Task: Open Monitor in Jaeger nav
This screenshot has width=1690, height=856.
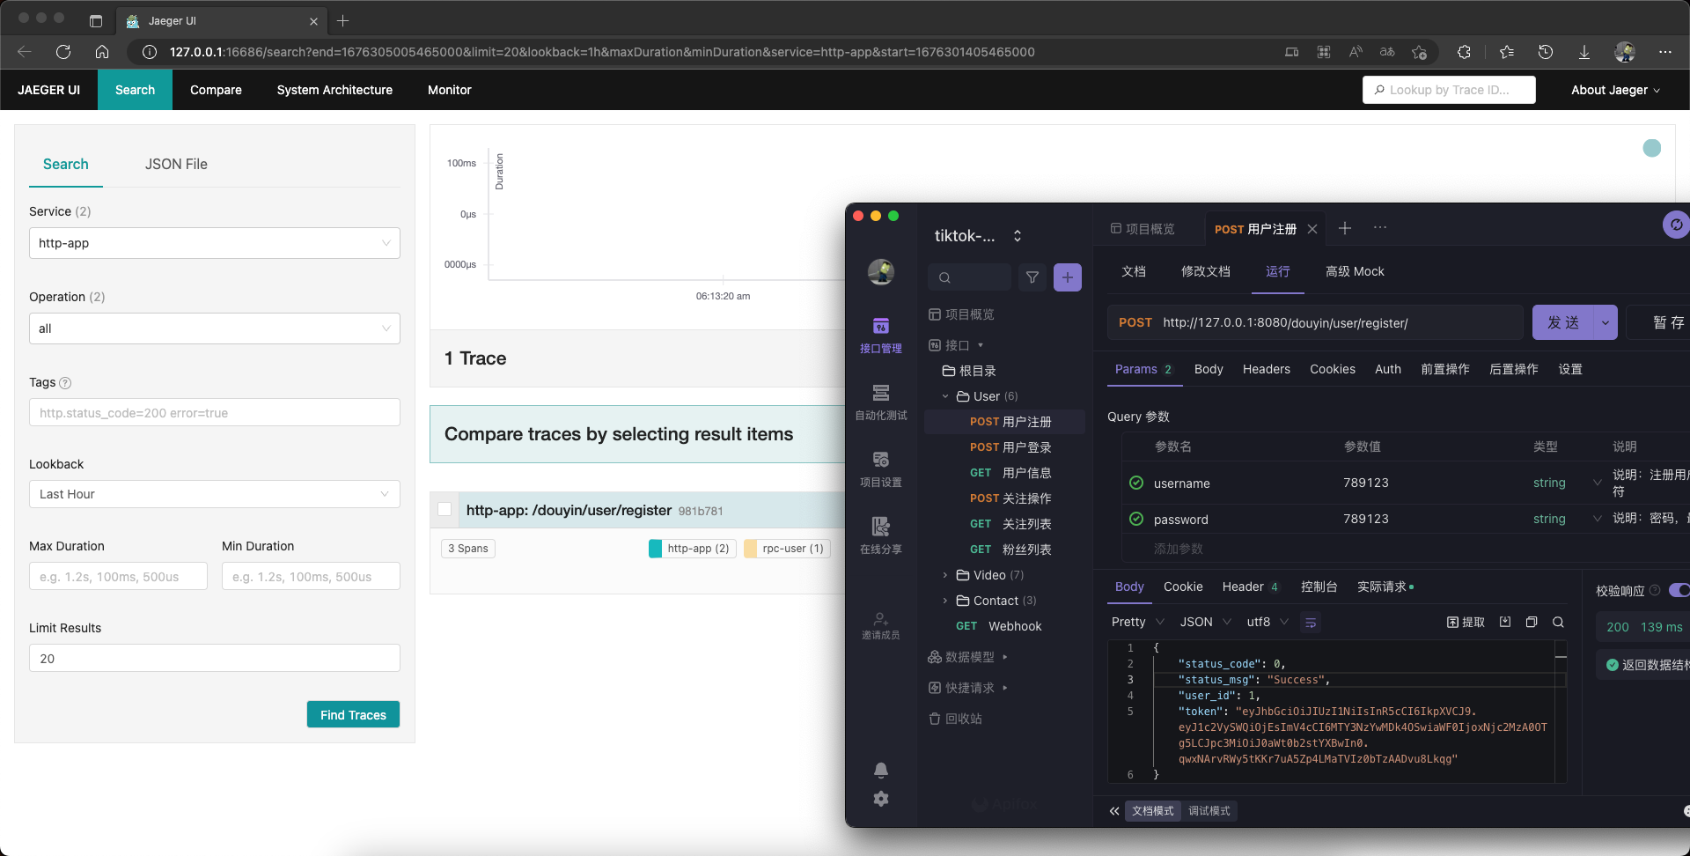Action: [450, 90]
